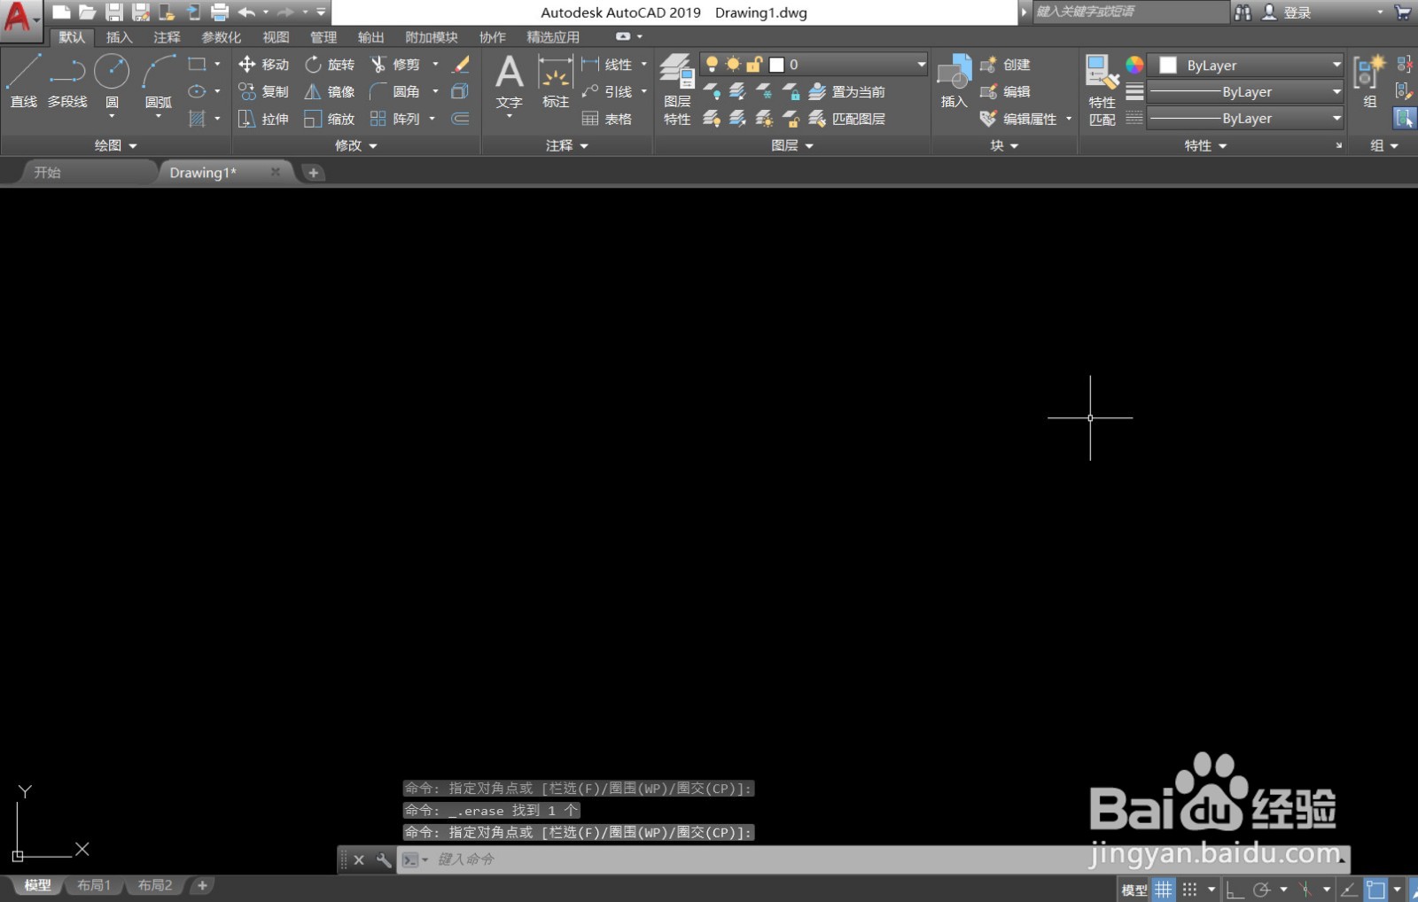
Task: Select the Polyline (多段线) tool
Action: 67,82
